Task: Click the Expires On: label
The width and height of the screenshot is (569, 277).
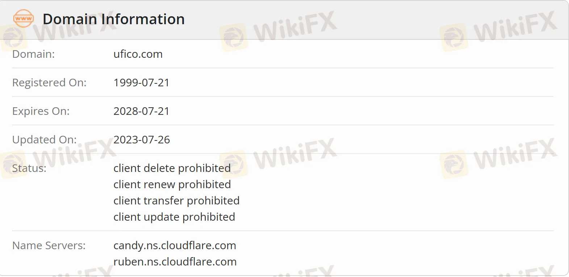Action: 41,111
